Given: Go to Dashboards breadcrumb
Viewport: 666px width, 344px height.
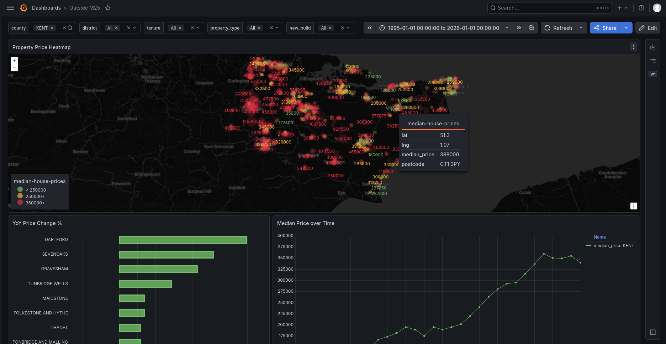Looking at the screenshot, I should pyautogui.click(x=46, y=8).
